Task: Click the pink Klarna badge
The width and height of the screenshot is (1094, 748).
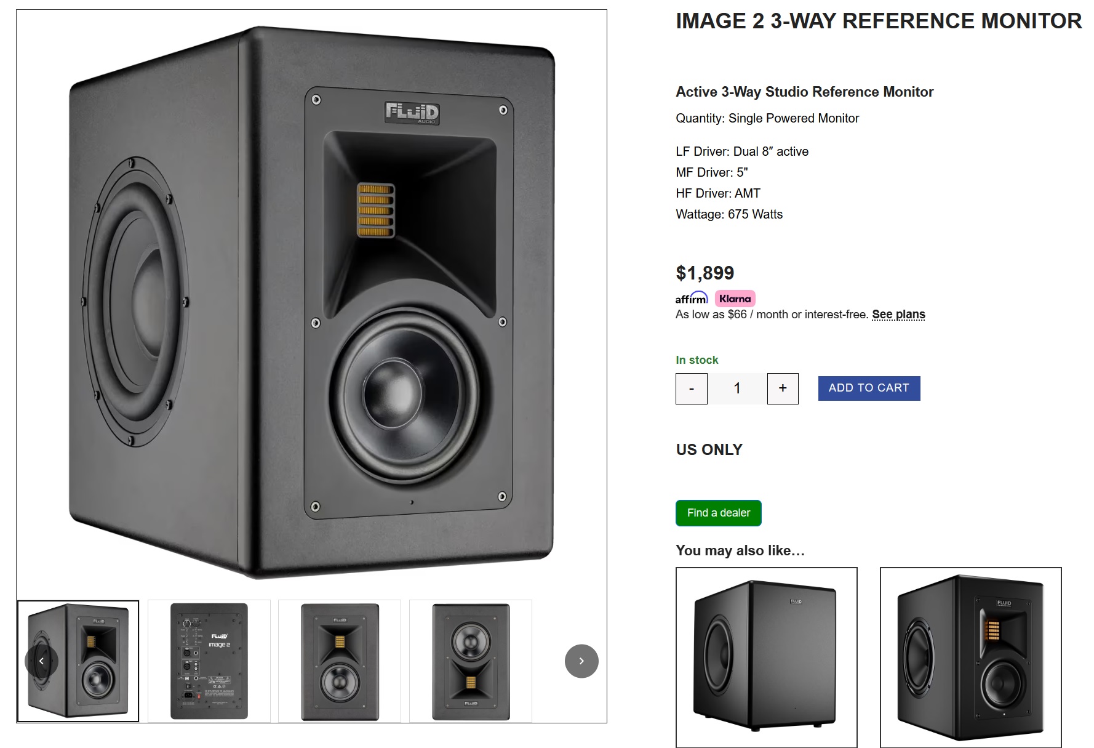Action: click(735, 299)
